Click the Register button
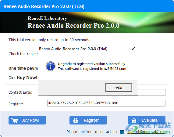174x137 pixels. pyautogui.click(x=88, y=120)
